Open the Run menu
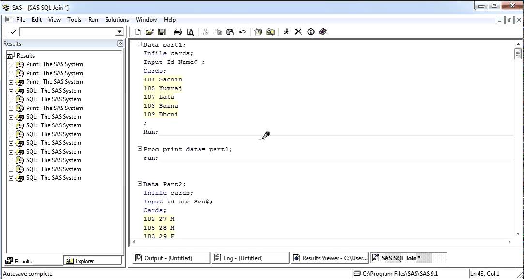Image resolution: width=524 pixels, height=279 pixels. [x=93, y=20]
